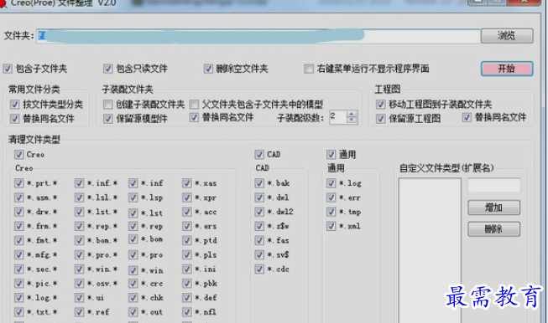Viewport: 548px width, 323px height.
Task: Toggle the 保留源工程图 checkbox
Action: point(381,119)
